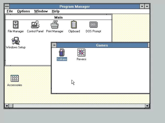Open the Help menu
This screenshot has height=123, width=165.
(x=55, y=11)
